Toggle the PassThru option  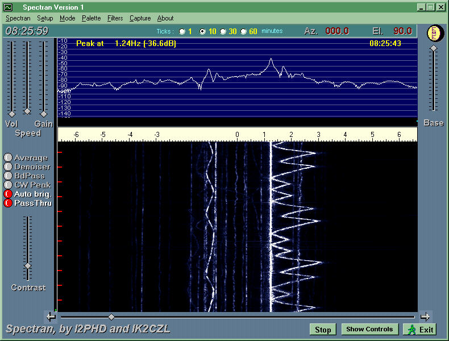(x=8, y=203)
